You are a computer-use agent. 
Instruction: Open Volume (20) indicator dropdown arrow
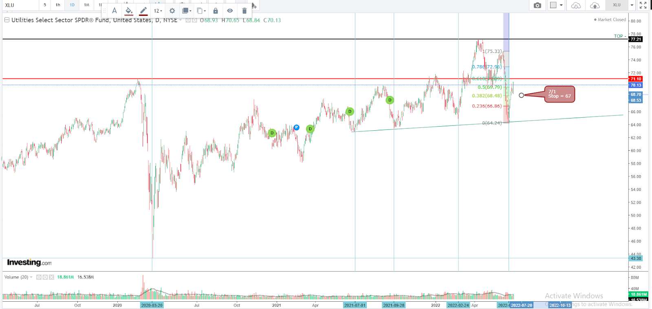pyautogui.click(x=31, y=277)
